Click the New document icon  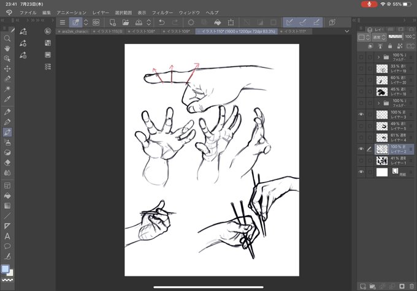click(x=112, y=22)
